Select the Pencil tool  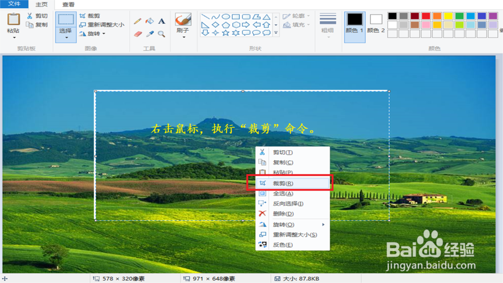pos(138,21)
